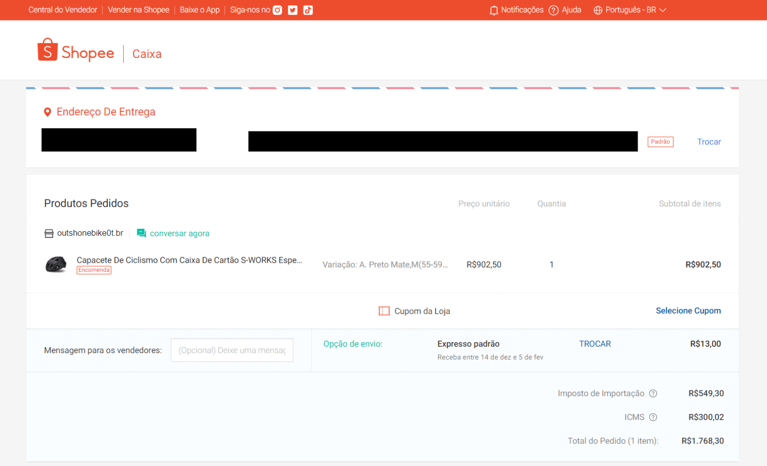Open the Notificações bell icon

pyautogui.click(x=494, y=9)
